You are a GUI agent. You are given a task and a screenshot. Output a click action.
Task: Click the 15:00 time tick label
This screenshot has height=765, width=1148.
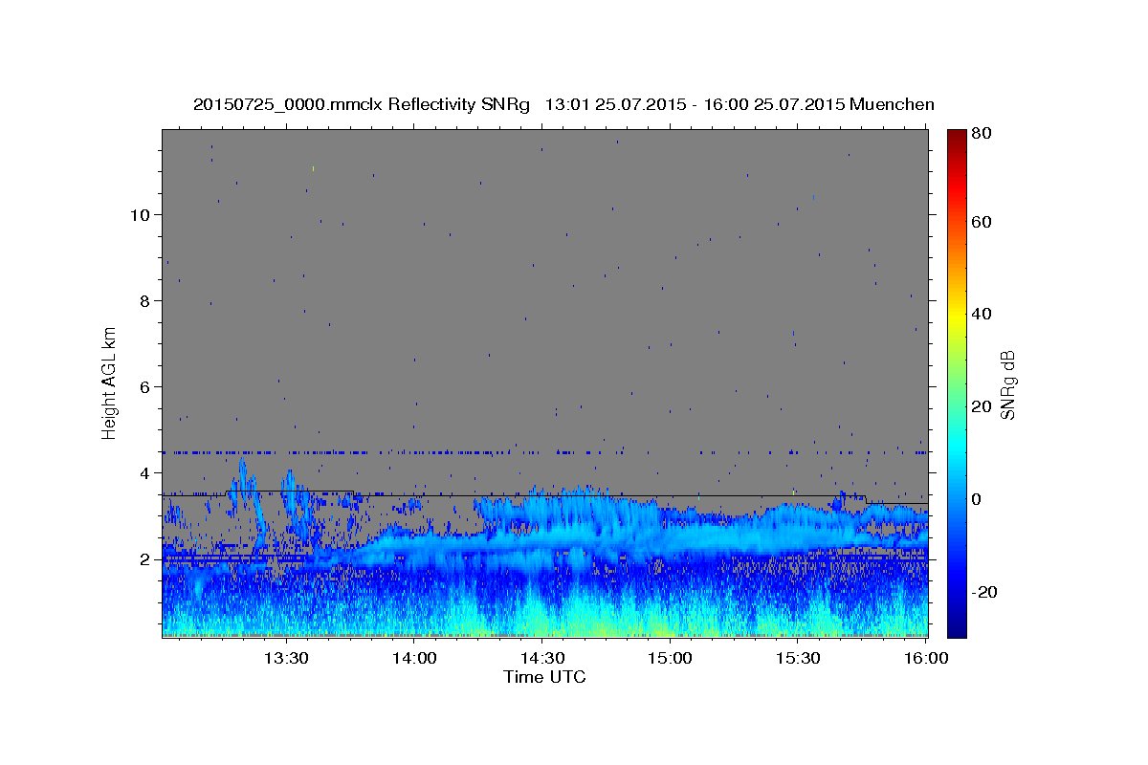pyautogui.click(x=670, y=658)
